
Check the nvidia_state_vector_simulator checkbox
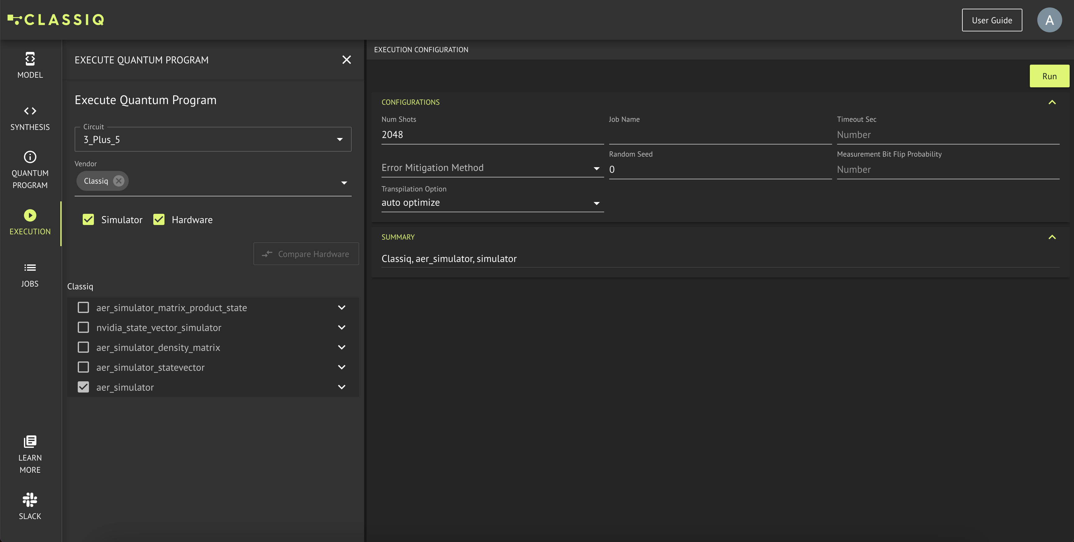(83, 328)
